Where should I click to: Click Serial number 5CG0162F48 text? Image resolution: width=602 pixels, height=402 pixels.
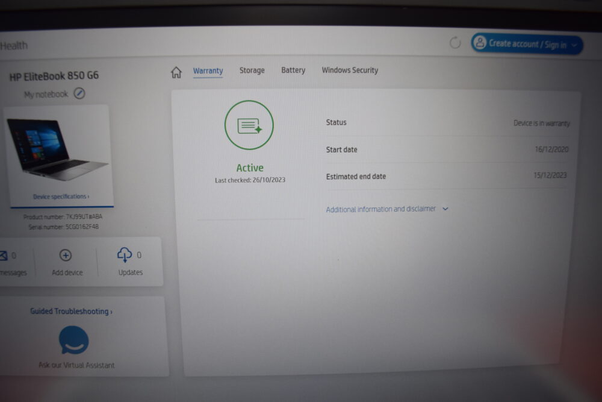coord(63,227)
